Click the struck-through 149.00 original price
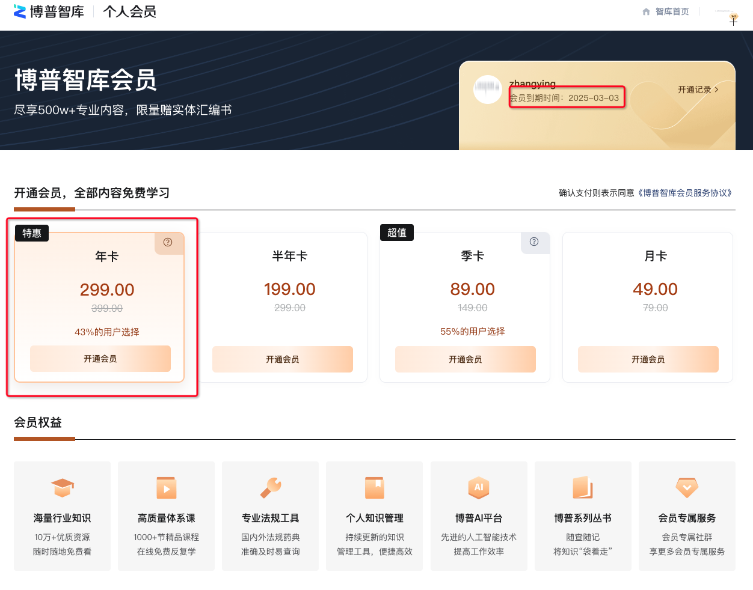 click(x=473, y=308)
